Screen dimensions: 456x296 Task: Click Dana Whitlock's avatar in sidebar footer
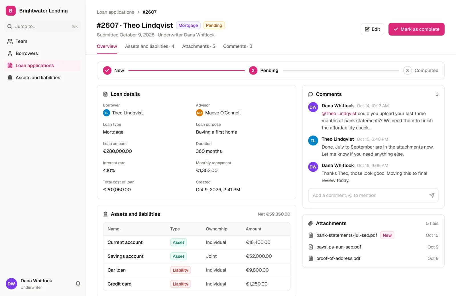pos(11,283)
